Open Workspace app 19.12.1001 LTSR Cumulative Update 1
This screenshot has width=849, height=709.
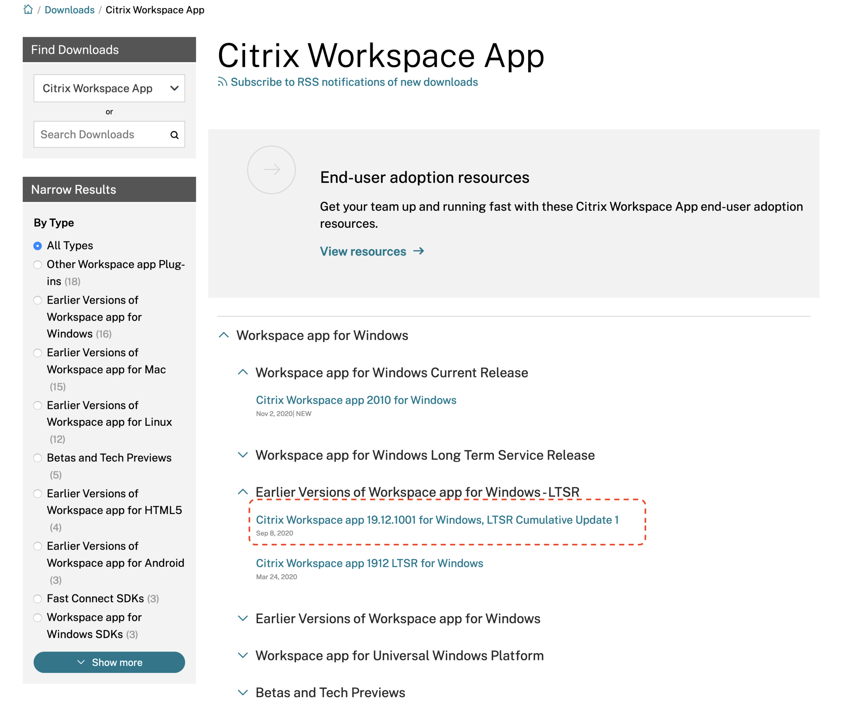[437, 520]
